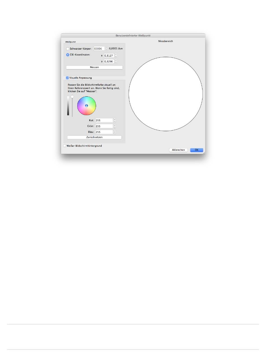Click the Blau value stepper

(115, 132)
